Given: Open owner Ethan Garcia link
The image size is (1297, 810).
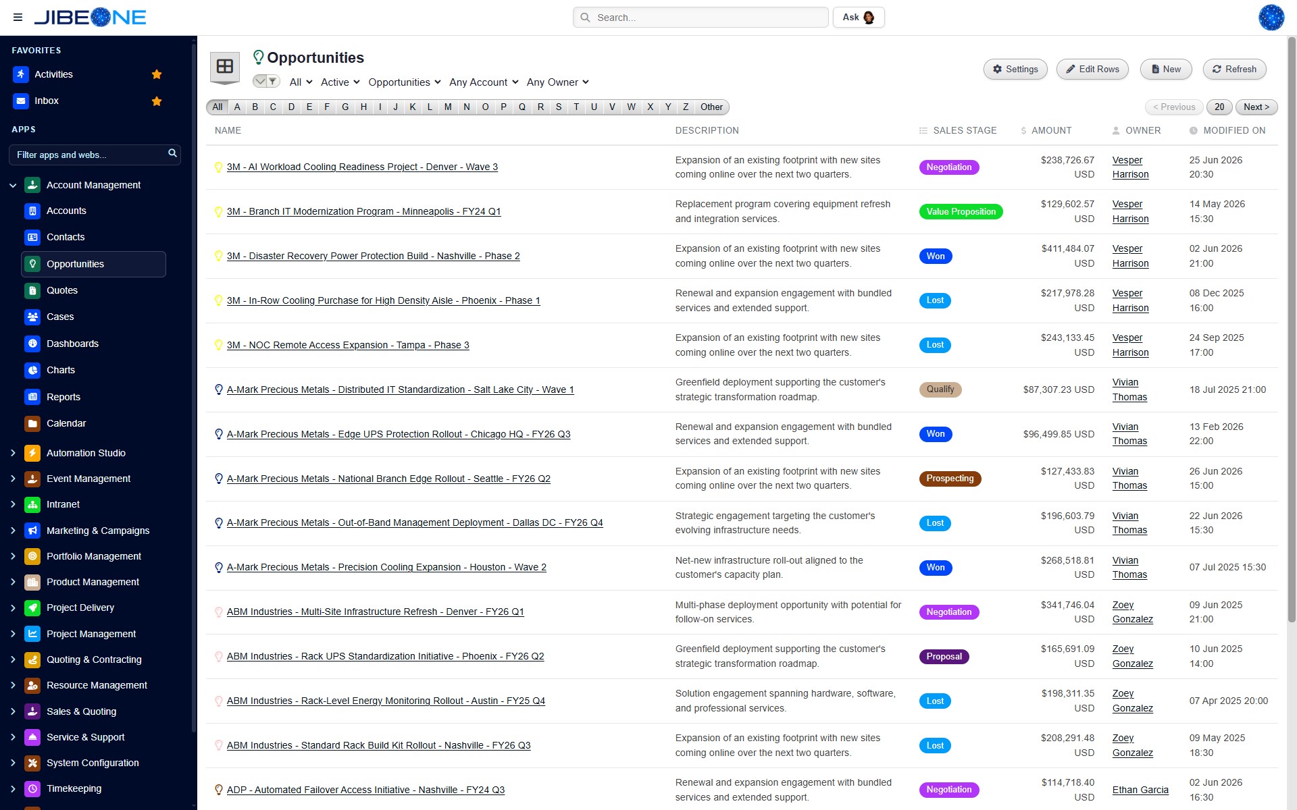Looking at the screenshot, I should coord(1140,790).
